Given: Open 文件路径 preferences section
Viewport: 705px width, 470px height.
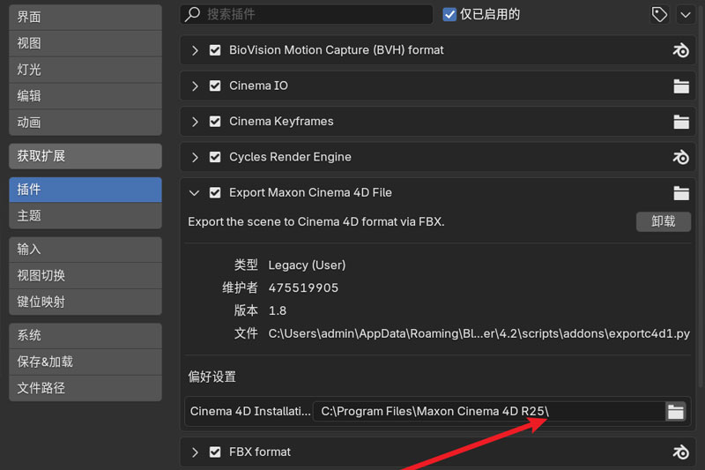Looking at the screenshot, I should click(85, 388).
